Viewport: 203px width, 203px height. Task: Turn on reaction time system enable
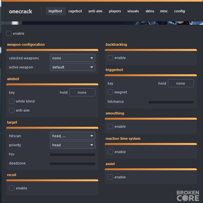110,152
